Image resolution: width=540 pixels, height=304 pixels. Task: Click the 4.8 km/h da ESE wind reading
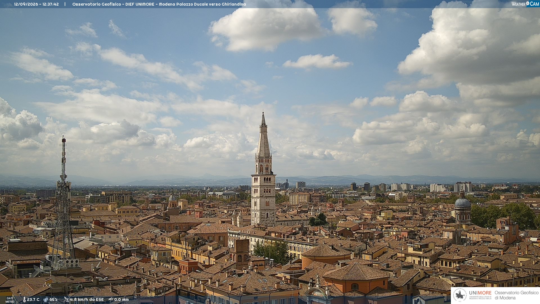(x=87, y=300)
